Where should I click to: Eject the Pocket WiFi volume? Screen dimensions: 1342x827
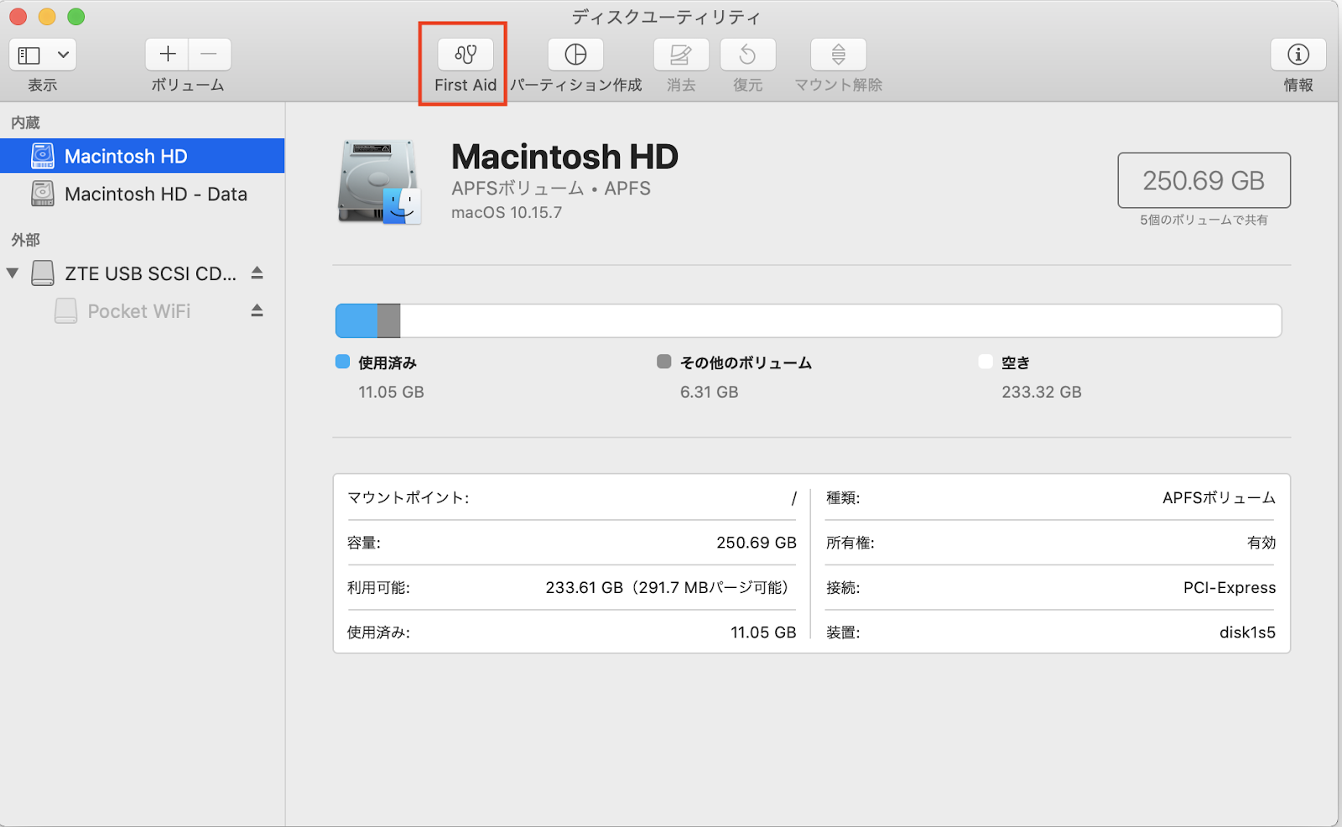(x=257, y=310)
